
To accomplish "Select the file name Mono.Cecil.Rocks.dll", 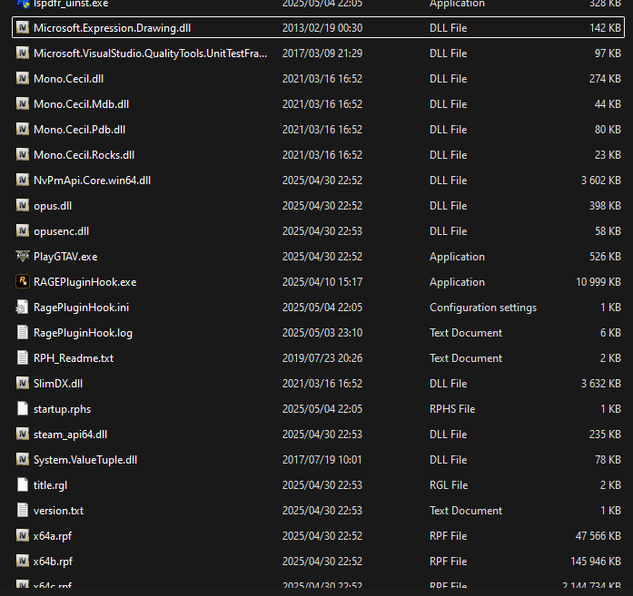I will [x=84, y=155].
